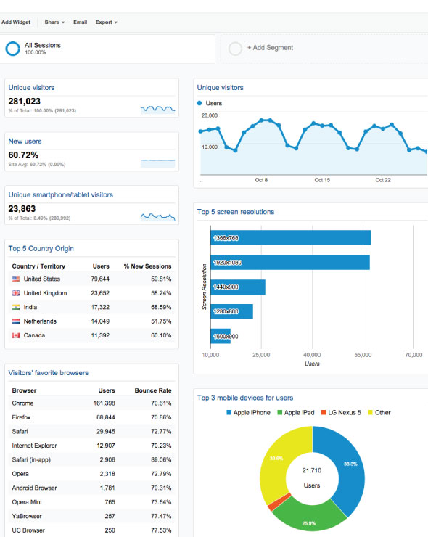Open the Share dropdown menu

[x=54, y=22]
